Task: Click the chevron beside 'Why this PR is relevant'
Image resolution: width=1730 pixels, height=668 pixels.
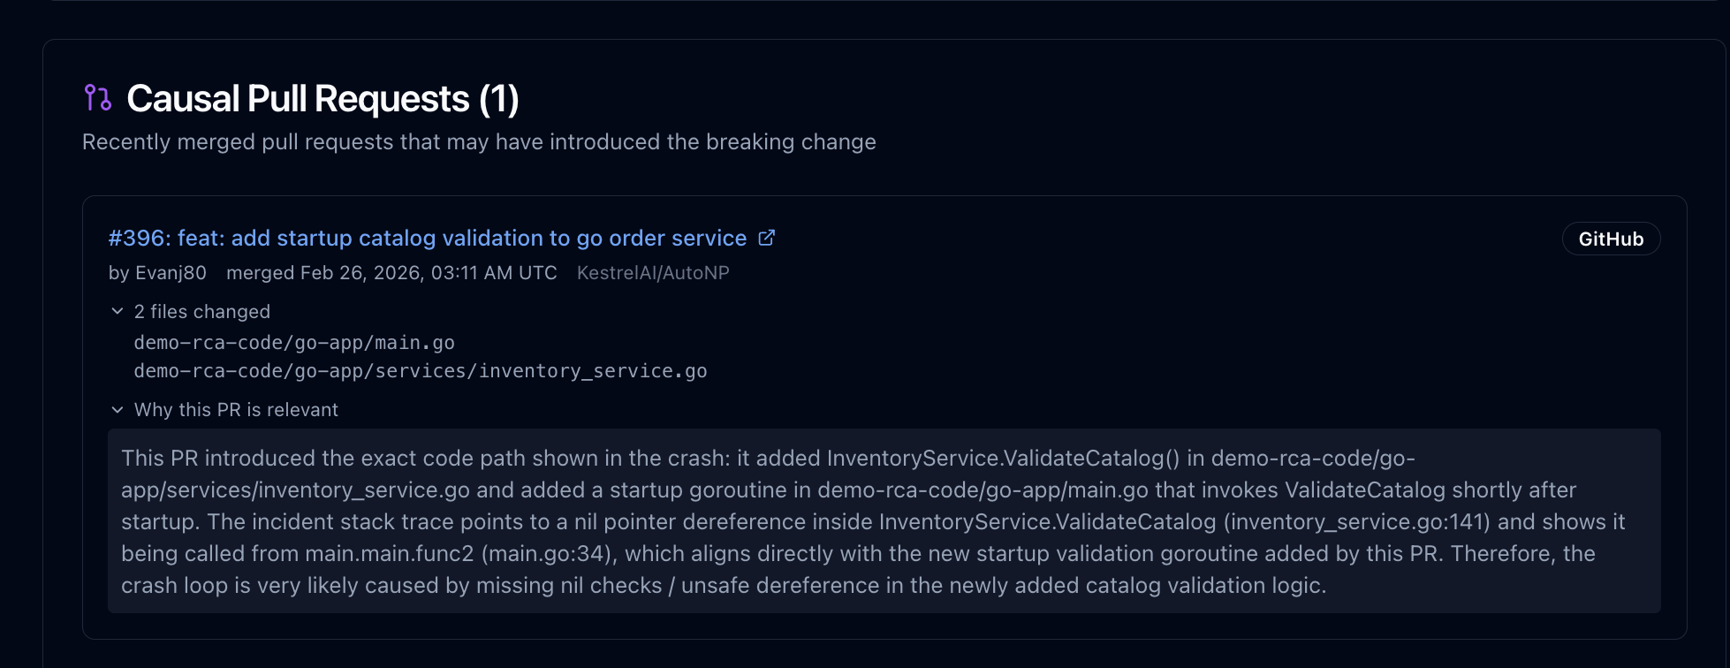Action: pyautogui.click(x=117, y=409)
